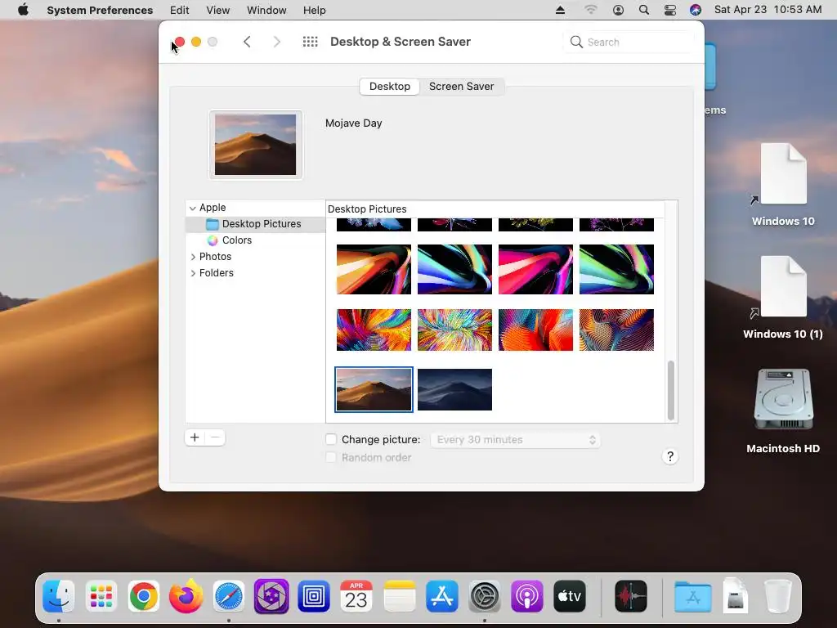This screenshot has height=628, width=837.
Task: Open the Trash in the Dock
Action: coord(778,596)
